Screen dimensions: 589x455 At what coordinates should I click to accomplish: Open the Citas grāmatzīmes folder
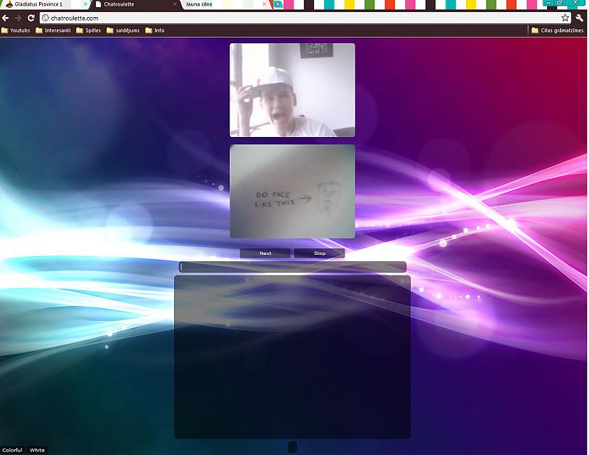(558, 31)
